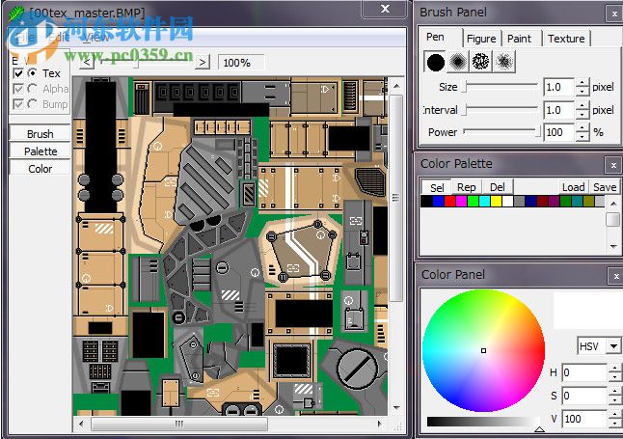Open the Edit menu

(59, 38)
